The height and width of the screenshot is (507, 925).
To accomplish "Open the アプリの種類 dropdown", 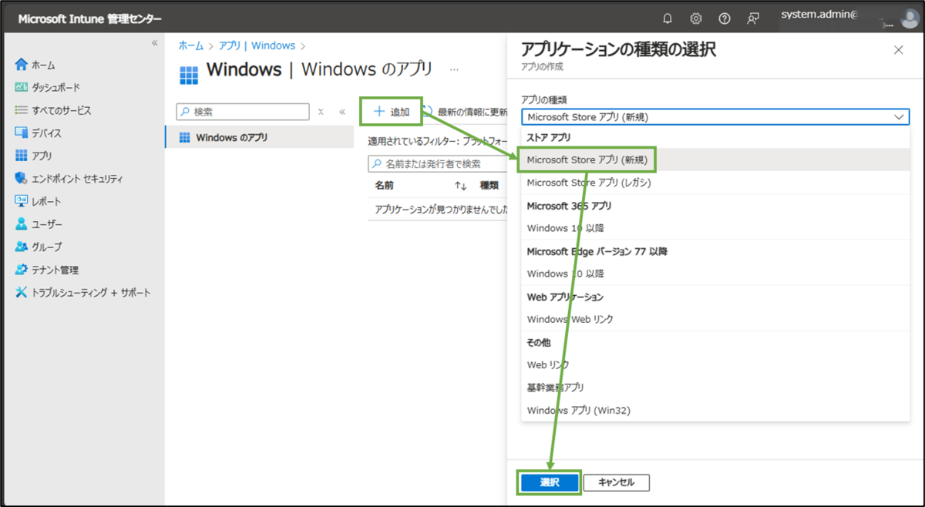I will 715,116.
